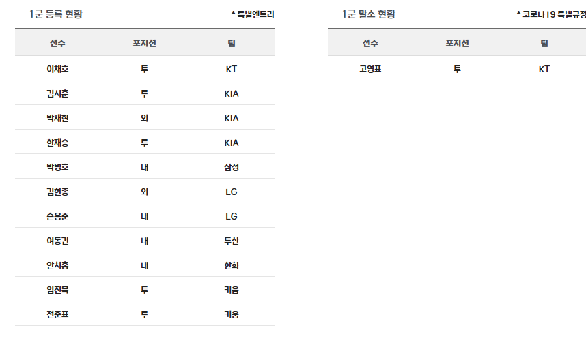The width and height of the screenshot is (586, 341).
Task: Click player name 전준표
Action: (x=57, y=314)
